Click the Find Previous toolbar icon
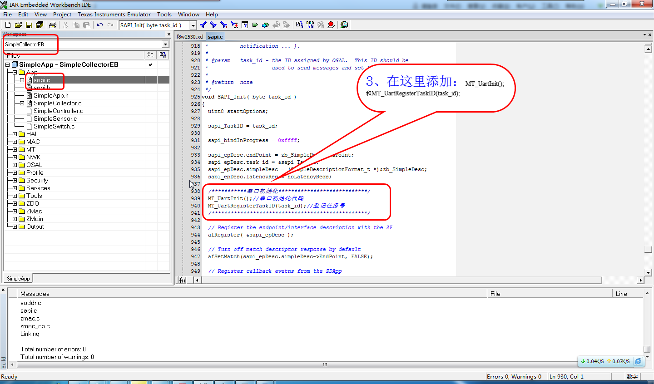Image resolution: width=654 pixels, height=384 pixels. [x=203, y=25]
